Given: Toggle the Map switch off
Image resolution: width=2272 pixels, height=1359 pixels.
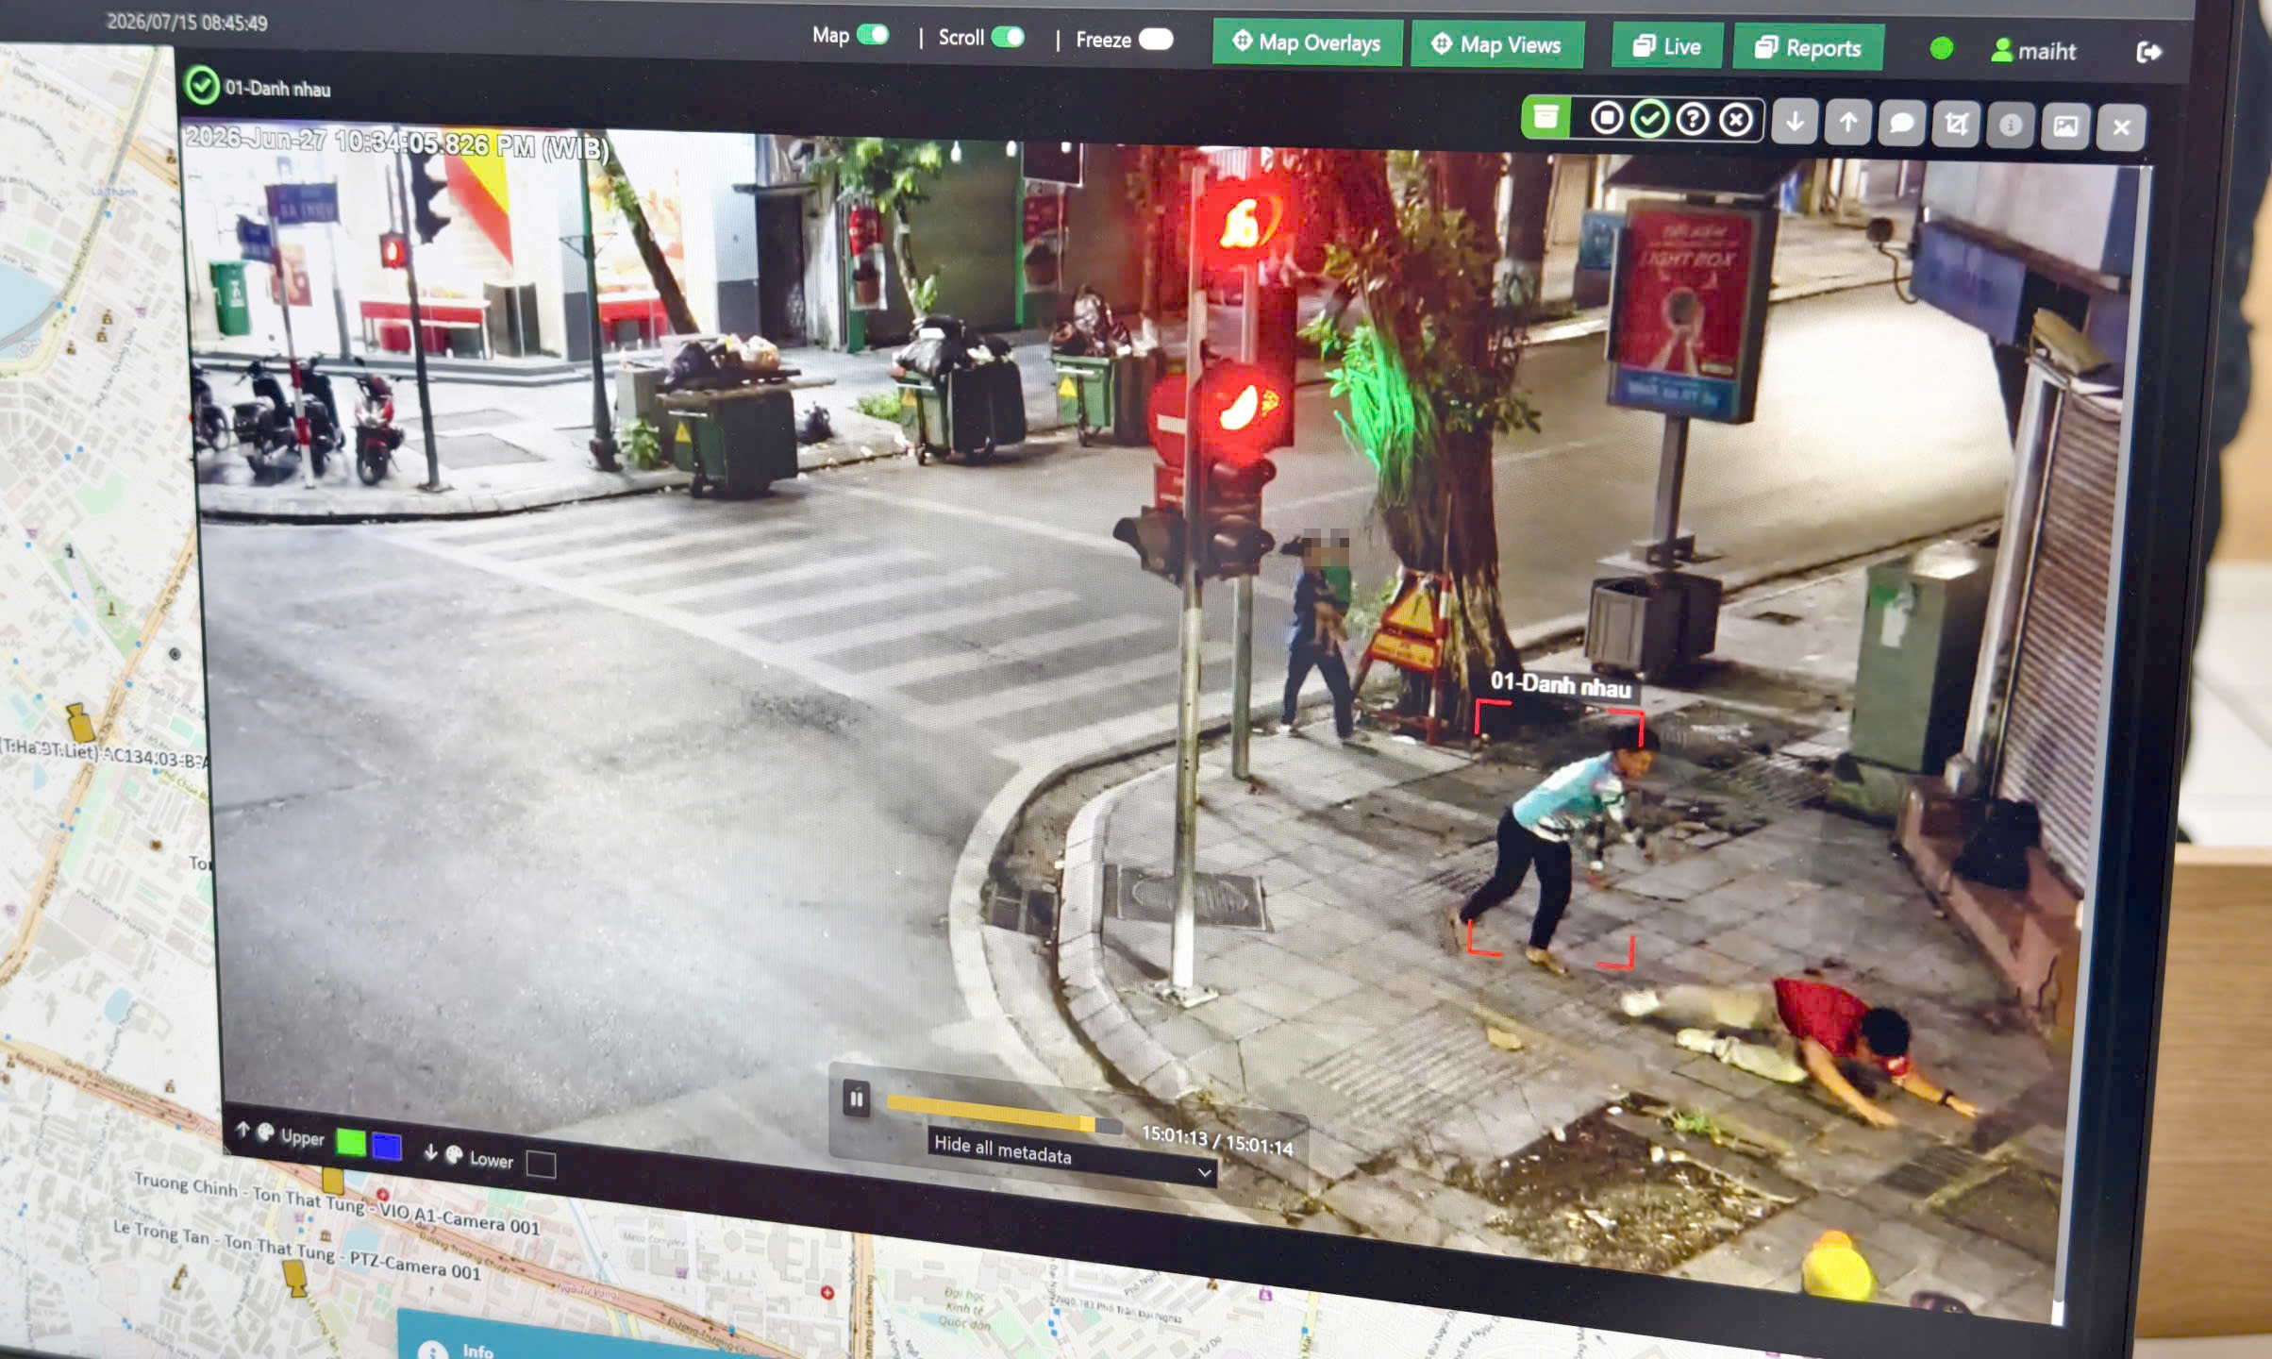Looking at the screenshot, I should [874, 35].
